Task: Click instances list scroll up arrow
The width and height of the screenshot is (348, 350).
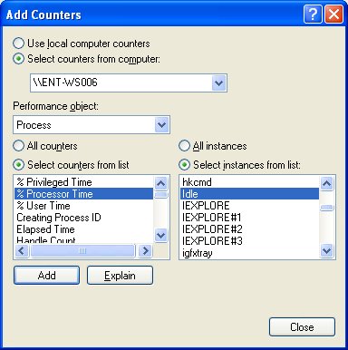Action: tap(326, 183)
